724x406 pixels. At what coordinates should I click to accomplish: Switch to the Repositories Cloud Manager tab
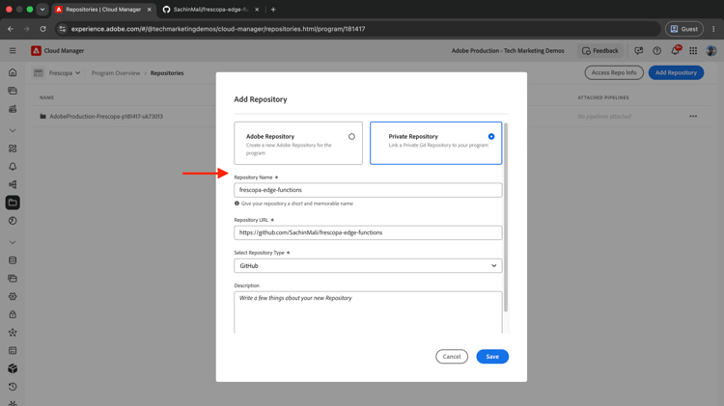pyautogui.click(x=103, y=10)
